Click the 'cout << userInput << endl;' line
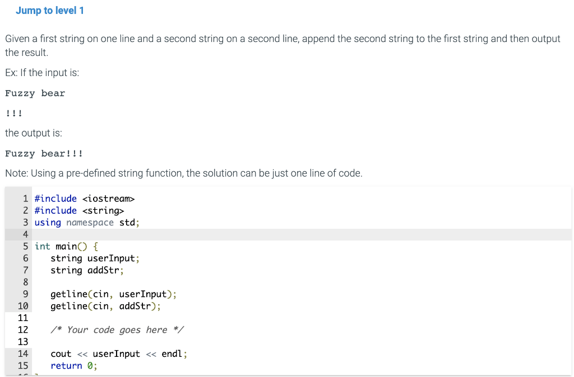 point(118,354)
